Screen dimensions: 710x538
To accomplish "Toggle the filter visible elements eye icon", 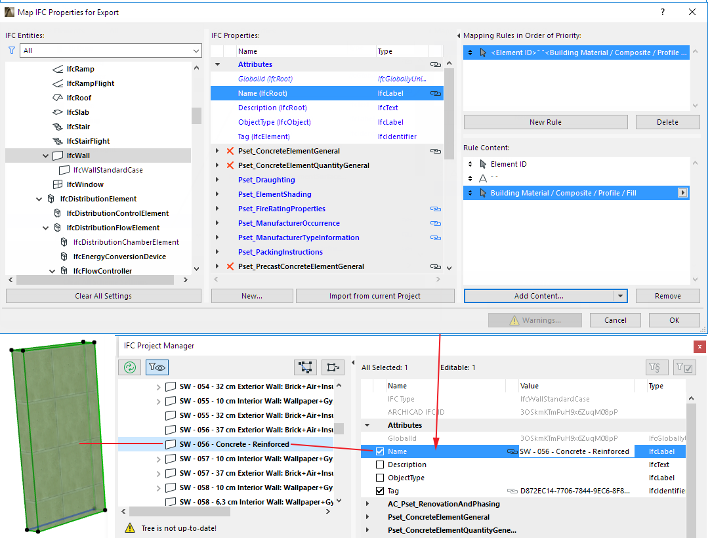I will [157, 367].
